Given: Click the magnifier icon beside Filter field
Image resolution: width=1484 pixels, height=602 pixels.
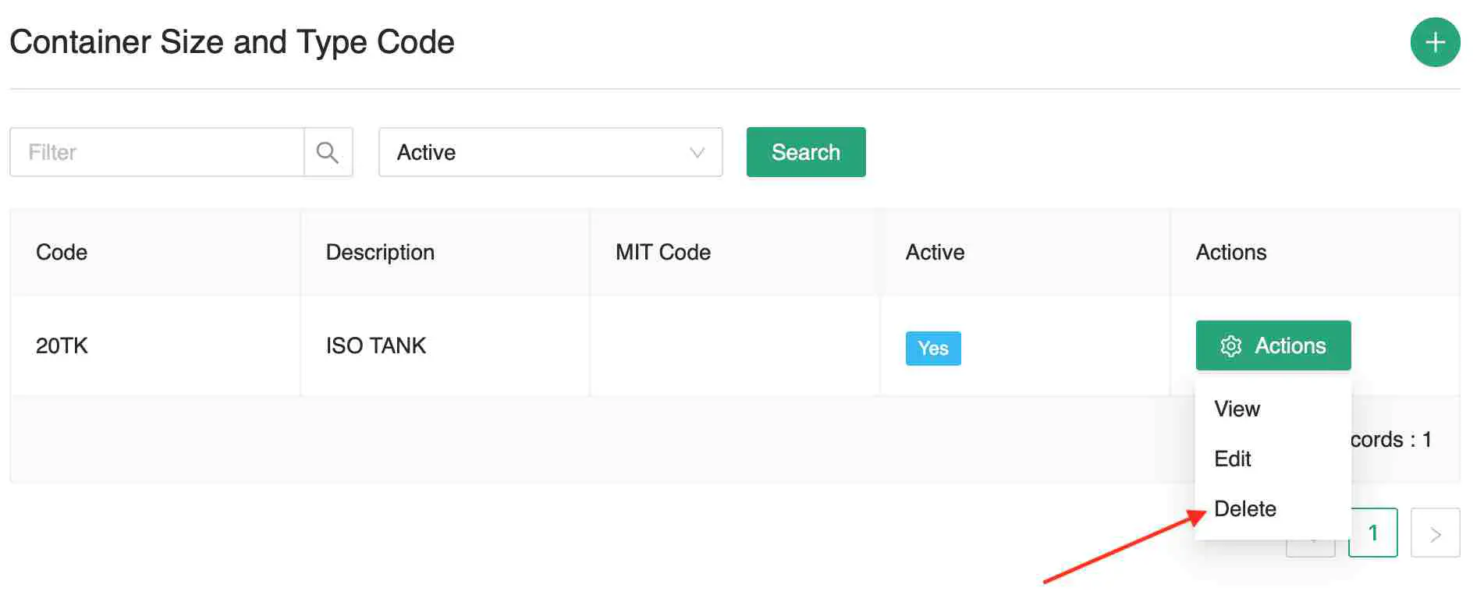Looking at the screenshot, I should pyautogui.click(x=328, y=152).
